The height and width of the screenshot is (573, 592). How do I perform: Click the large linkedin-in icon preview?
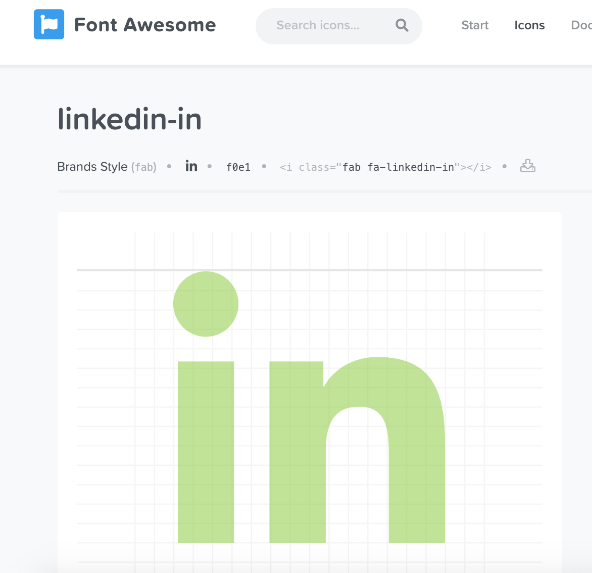(309, 407)
